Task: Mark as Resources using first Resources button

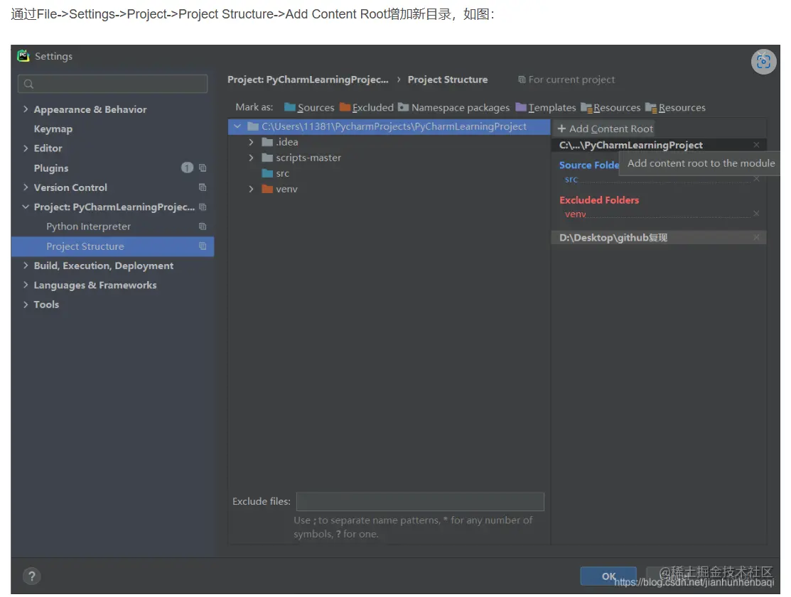Action: tap(610, 107)
